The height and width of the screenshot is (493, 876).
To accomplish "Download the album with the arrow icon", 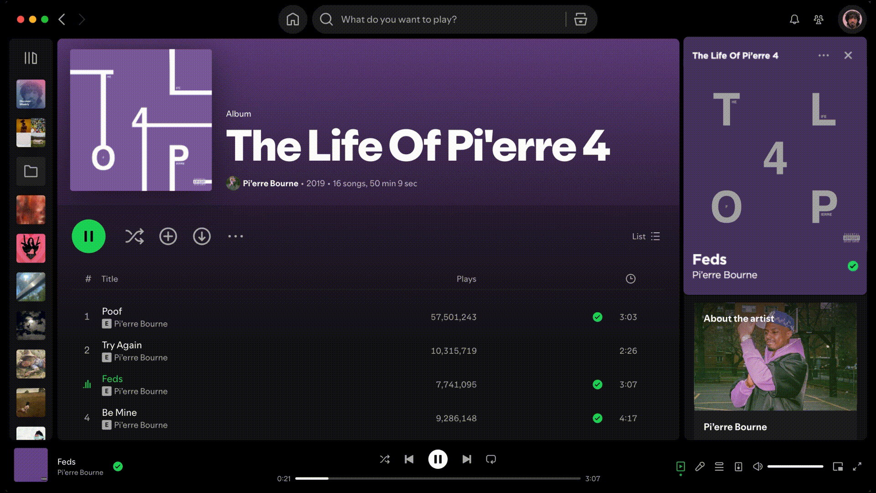I will [x=202, y=236].
